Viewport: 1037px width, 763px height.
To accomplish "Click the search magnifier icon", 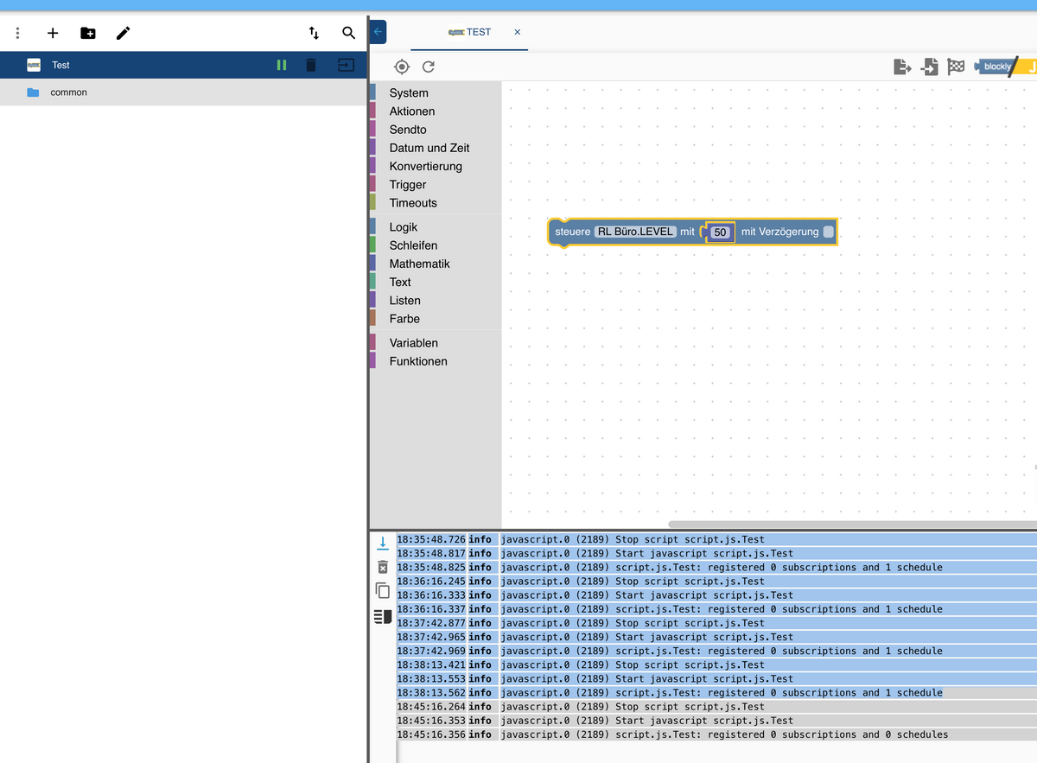I will pyautogui.click(x=348, y=33).
